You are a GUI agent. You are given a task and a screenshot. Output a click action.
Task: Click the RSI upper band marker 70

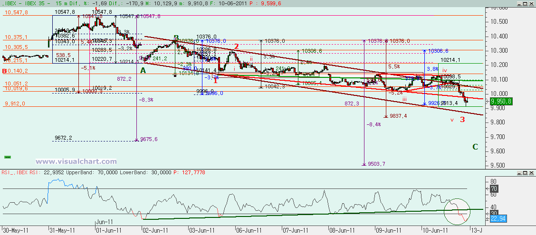click(x=495, y=188)
